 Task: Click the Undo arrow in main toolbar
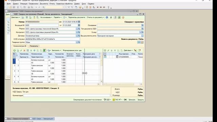(36, 7)
